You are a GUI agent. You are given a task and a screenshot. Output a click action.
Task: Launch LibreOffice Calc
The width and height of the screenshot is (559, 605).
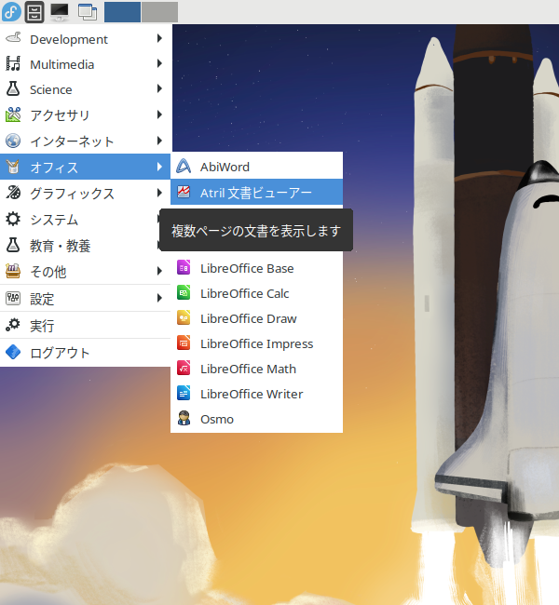pyautogui.click(x=256, y=293)
